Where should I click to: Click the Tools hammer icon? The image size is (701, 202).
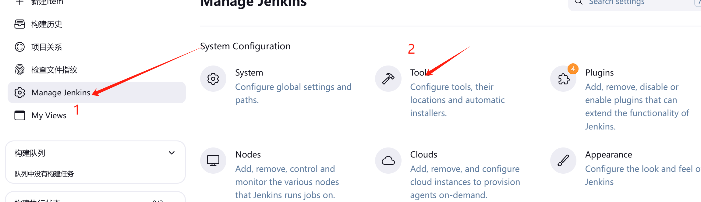point(388,79)
